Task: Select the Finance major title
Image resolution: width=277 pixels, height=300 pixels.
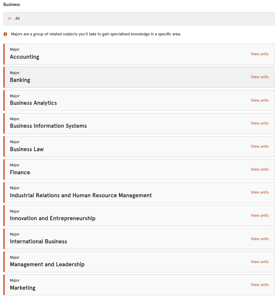Action: click(x=20, y=172)
